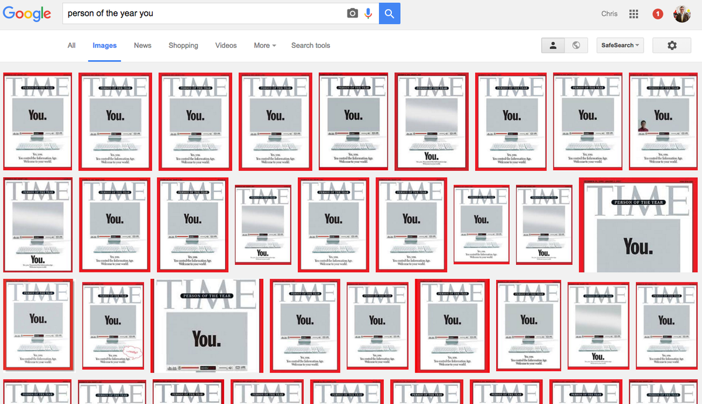Viewport: 702px width, 404px height.
Task: Open the Google apps grid
Action: pos(634,13)
